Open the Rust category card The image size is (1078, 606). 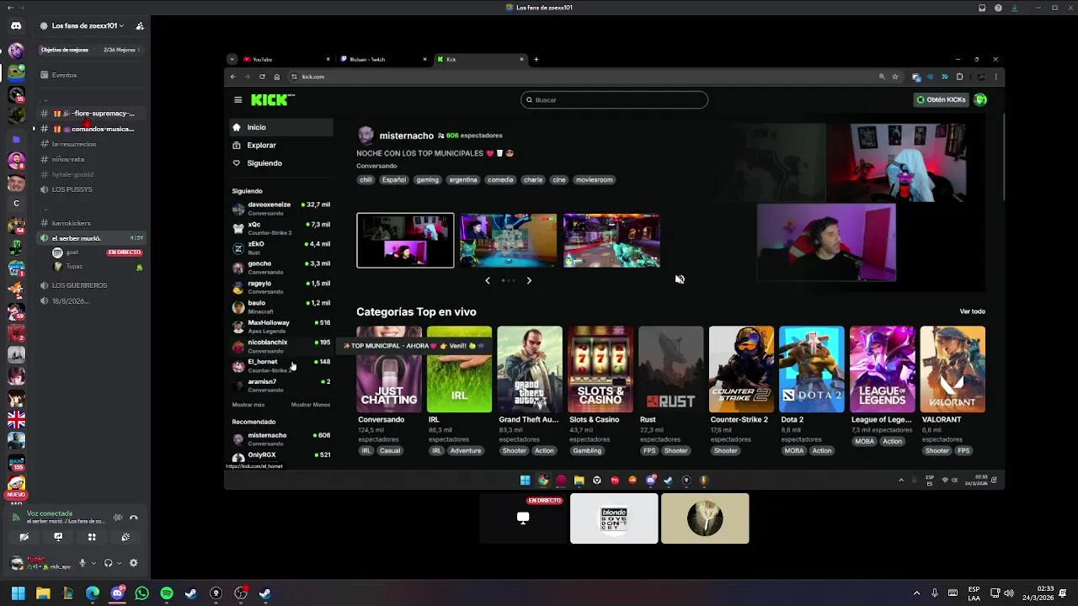point(670,369)
